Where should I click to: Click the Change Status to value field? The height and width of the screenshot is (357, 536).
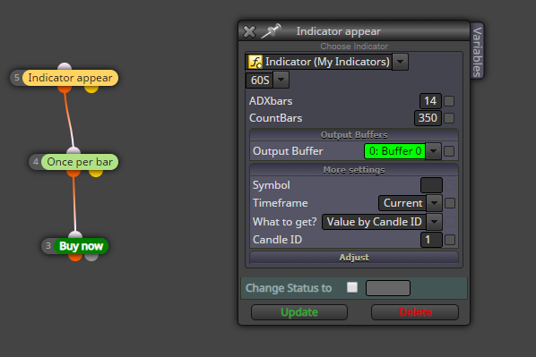tap(388, 288)
